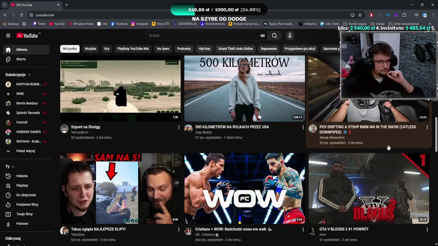Open the Cele | Trello bookmark
The height and width of the screenshot is (246, 438).
[x=330, y=24]
